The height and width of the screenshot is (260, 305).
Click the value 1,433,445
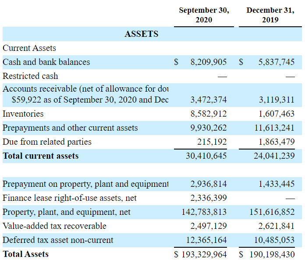(277, 184)
